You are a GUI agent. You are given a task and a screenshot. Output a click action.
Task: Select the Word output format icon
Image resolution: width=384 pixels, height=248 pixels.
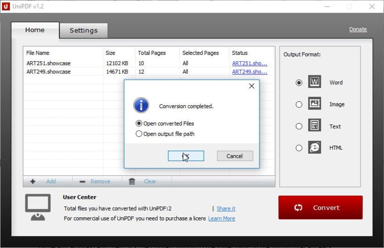point(315,82)
